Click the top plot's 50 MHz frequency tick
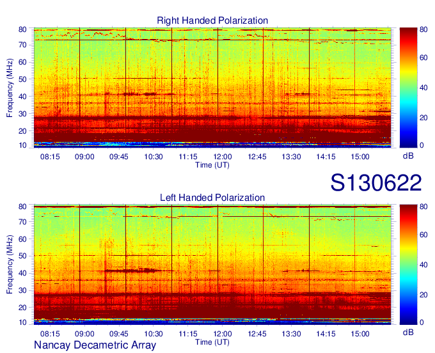Image resolution: width=435 pixels, height=353 pixels. [22, 79]
